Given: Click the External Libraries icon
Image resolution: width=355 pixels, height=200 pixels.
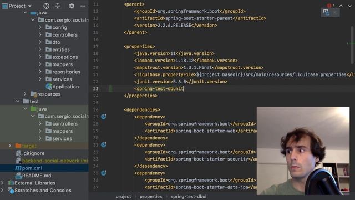Looking at the screenshot, I should [x=11, y=183].
